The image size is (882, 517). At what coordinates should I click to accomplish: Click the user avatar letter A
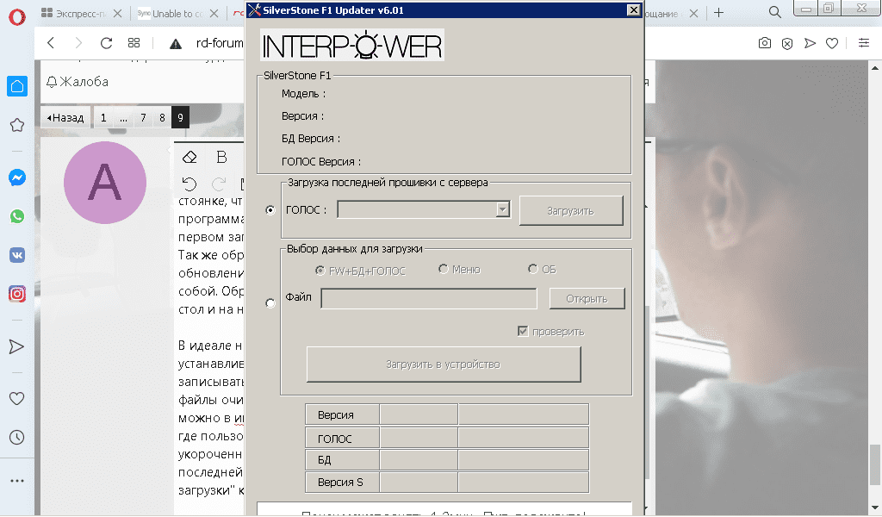(104, 183)
